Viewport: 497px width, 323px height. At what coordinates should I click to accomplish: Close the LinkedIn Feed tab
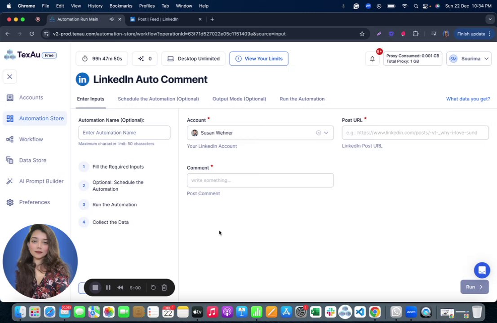pyautogui.click(x=200, y=19)
